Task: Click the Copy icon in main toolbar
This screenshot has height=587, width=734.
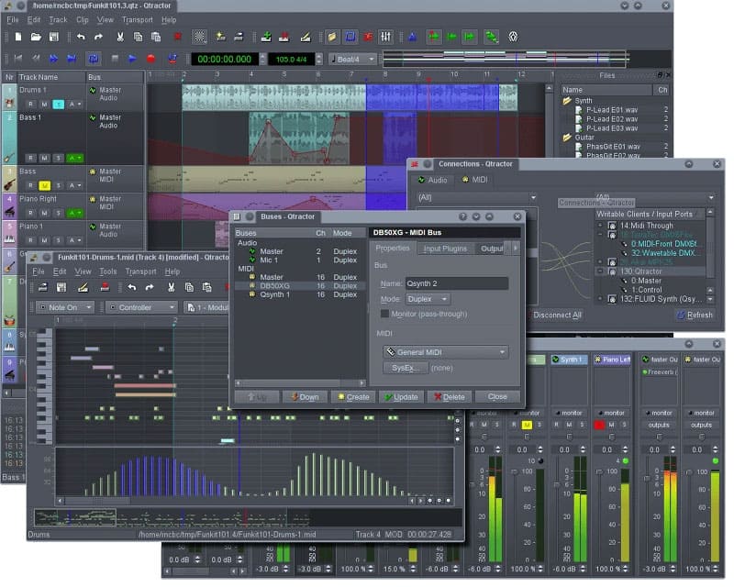Action: (x=139, y=37)
